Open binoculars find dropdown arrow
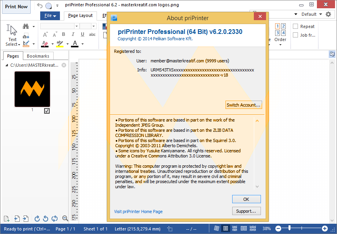The image size is (337, 234). click(34, 27)
